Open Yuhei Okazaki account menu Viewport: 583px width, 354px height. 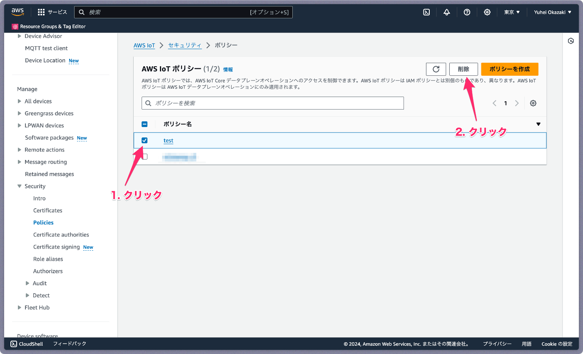pos(553,12)
